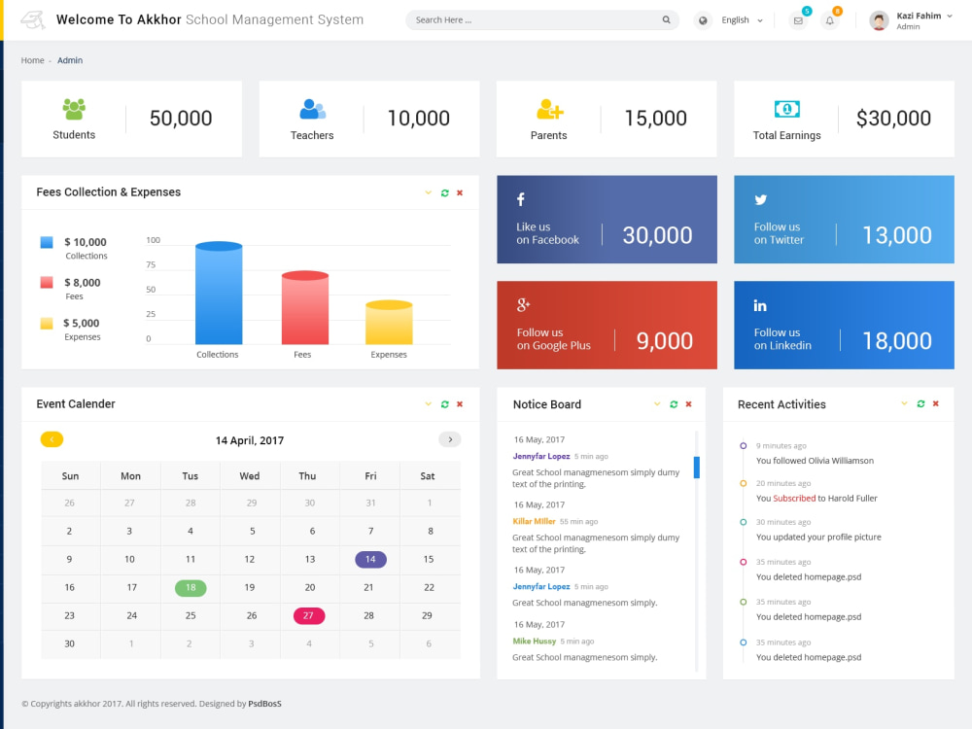Click blue Collections legend swatch
Image resolution: width=972 pixels, height=729 pixels.
click(x=47, y=242)
